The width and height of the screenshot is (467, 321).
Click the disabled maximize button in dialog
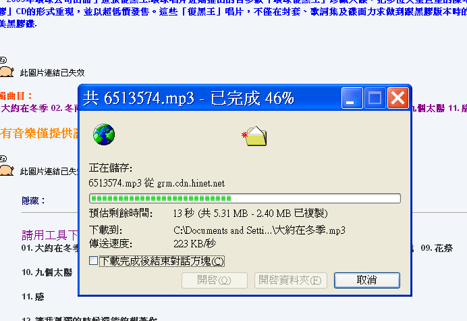pyautogui.click(x=375, y=98)
